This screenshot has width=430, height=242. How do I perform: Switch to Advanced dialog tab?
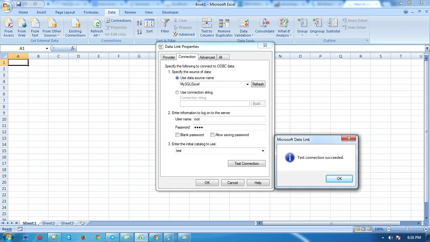pyautogui.click(x=207, y=57)
